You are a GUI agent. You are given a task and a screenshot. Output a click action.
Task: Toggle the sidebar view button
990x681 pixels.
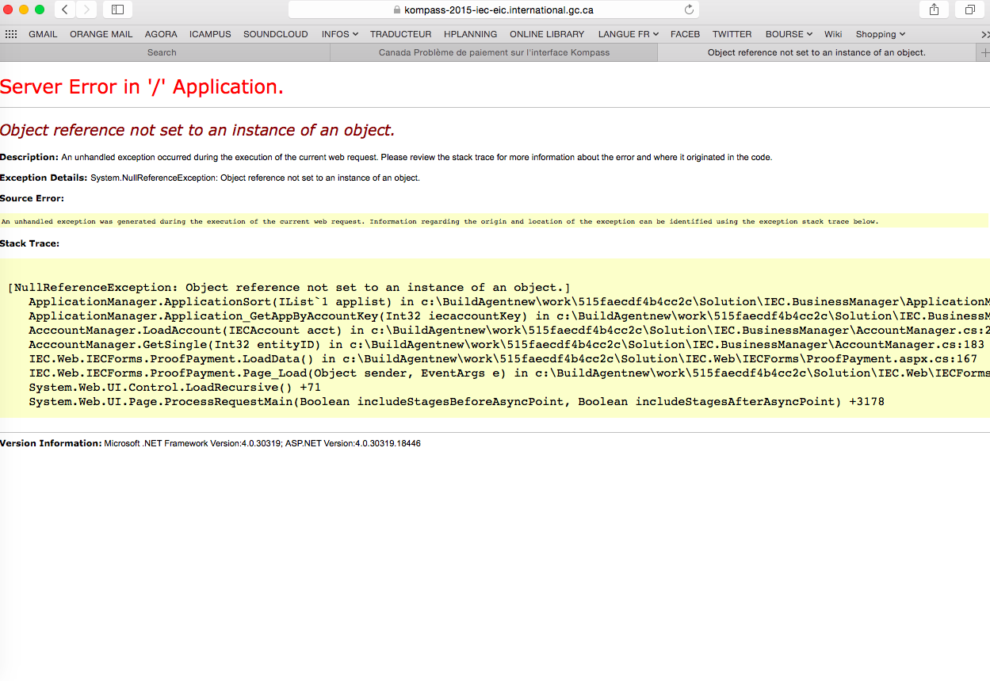[117, 10]
